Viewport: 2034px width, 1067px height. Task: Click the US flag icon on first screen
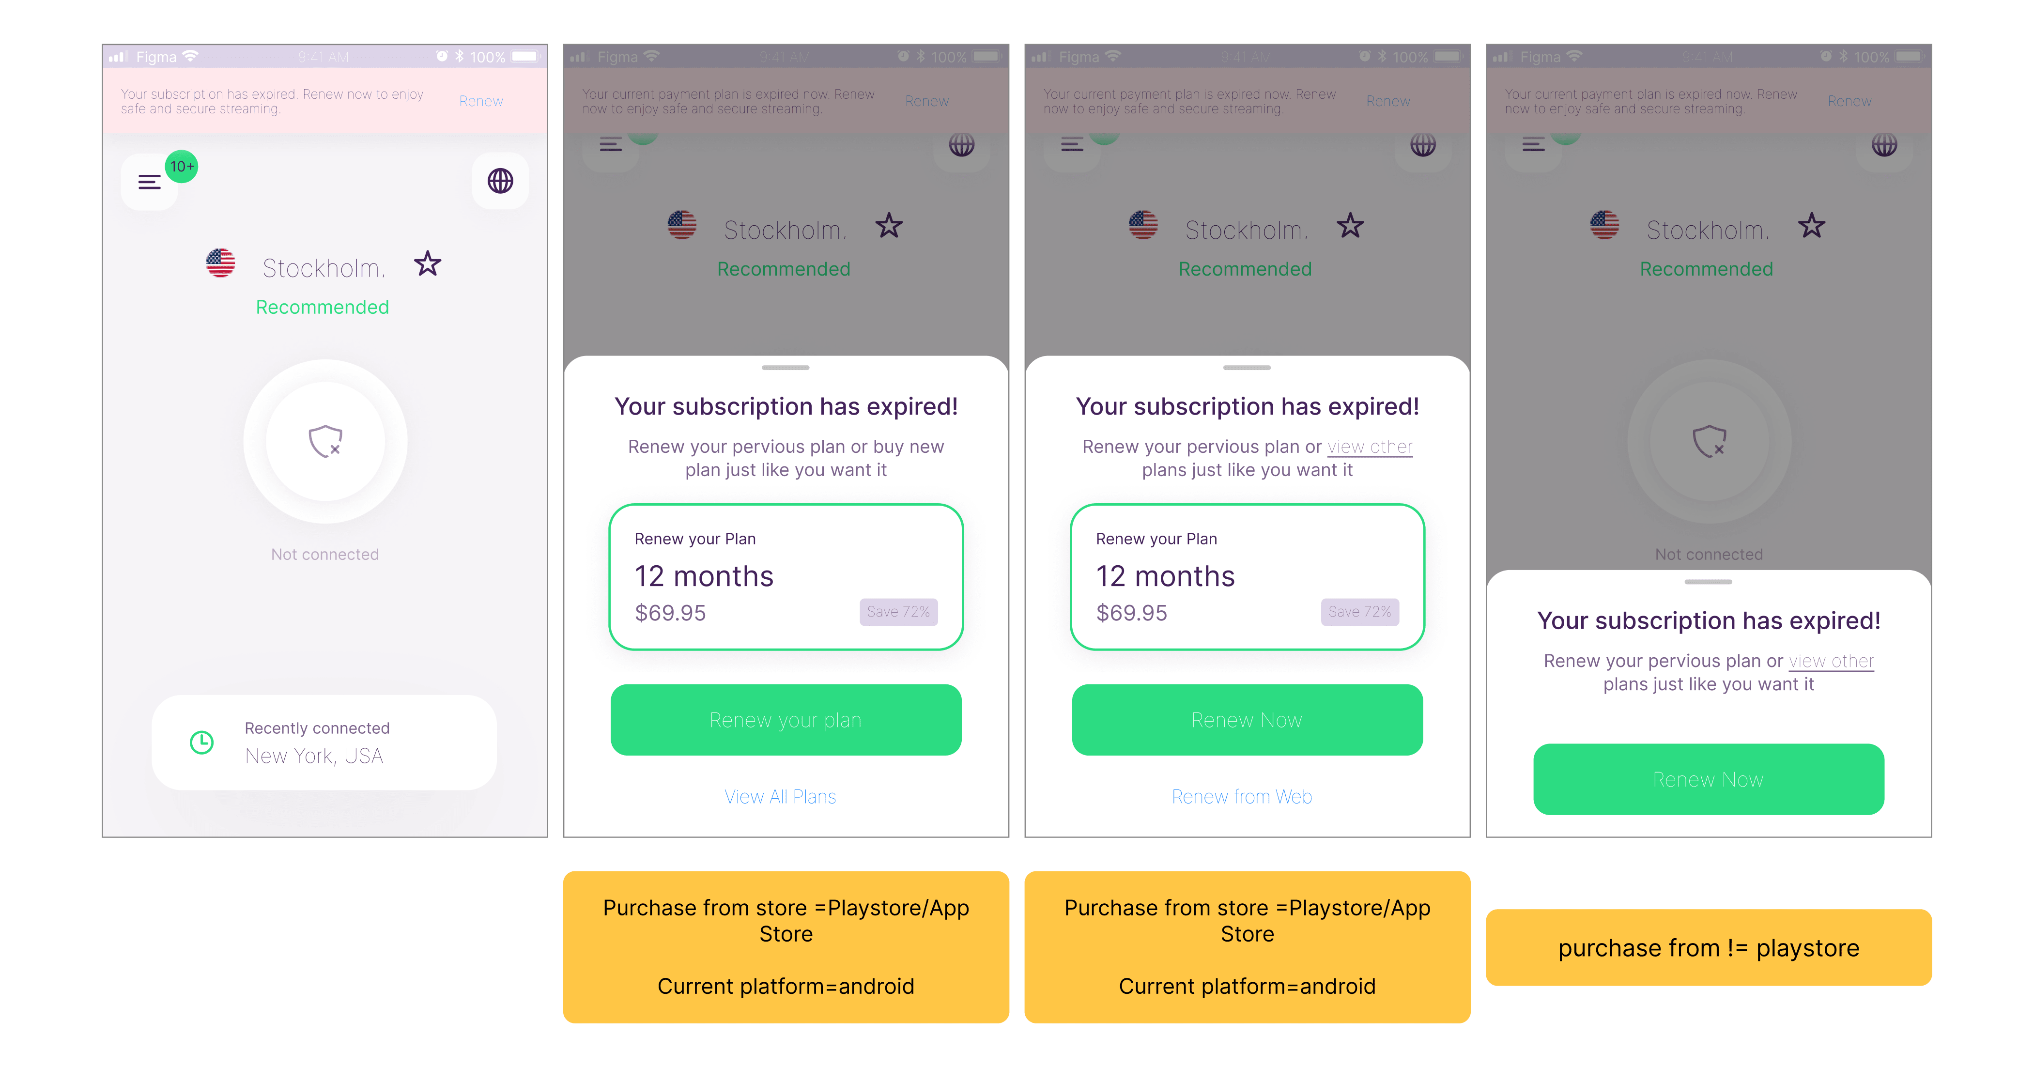pyautogui.click(x=220, y=263)
